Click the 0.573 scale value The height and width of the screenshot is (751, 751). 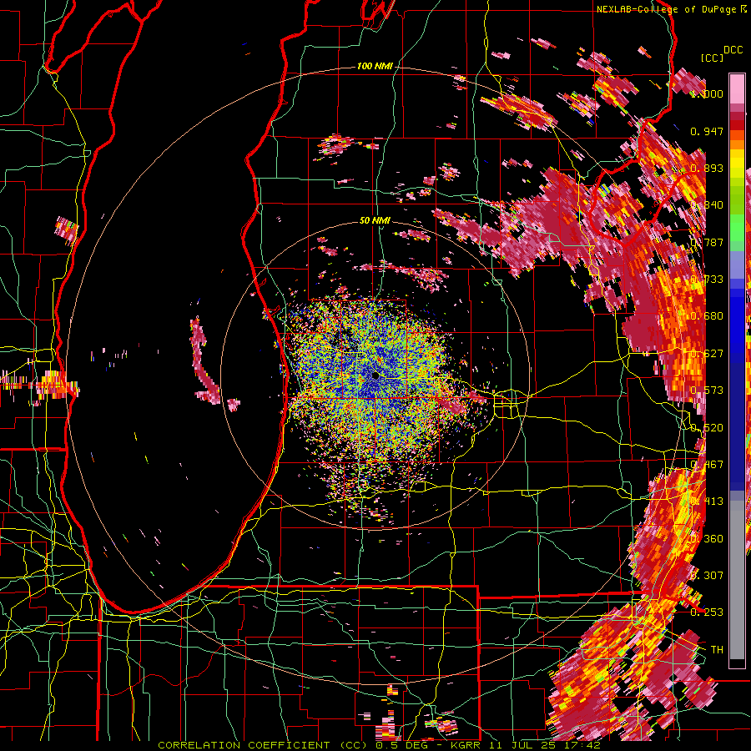tap(707, 391)
